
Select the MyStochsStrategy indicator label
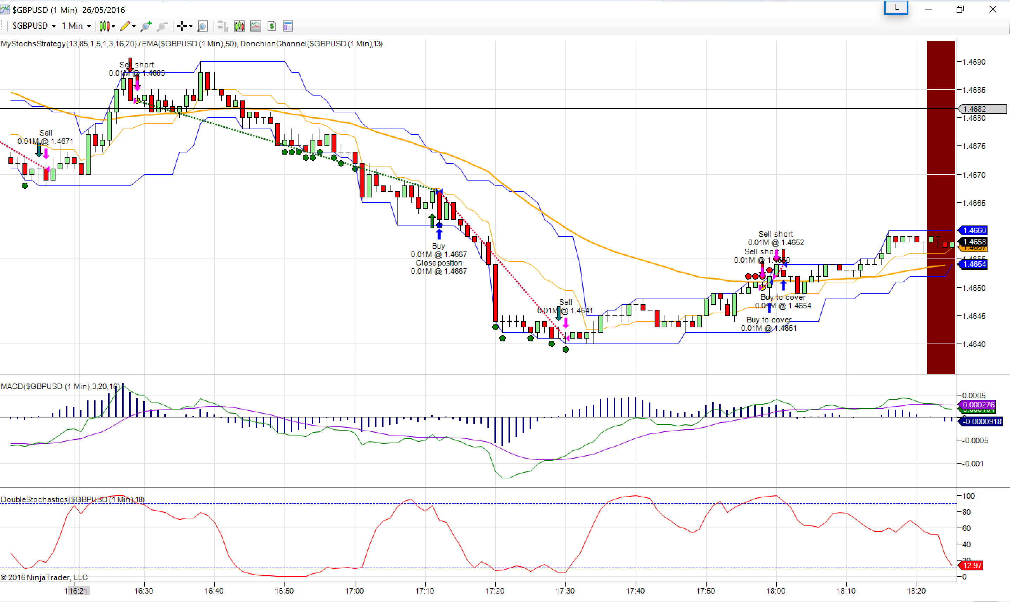pyautogui.click(x=69, y=44)
